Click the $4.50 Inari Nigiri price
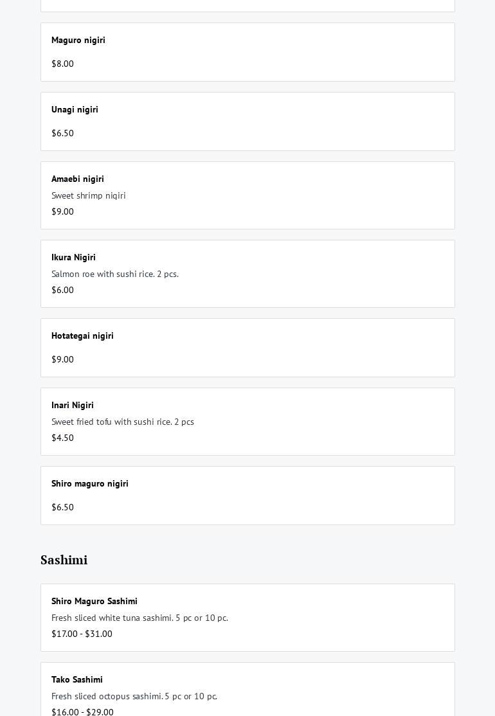 pyautogui.click(x=63, y=438)
